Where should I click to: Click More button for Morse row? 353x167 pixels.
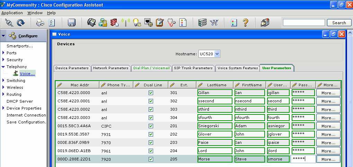[328, 159]
